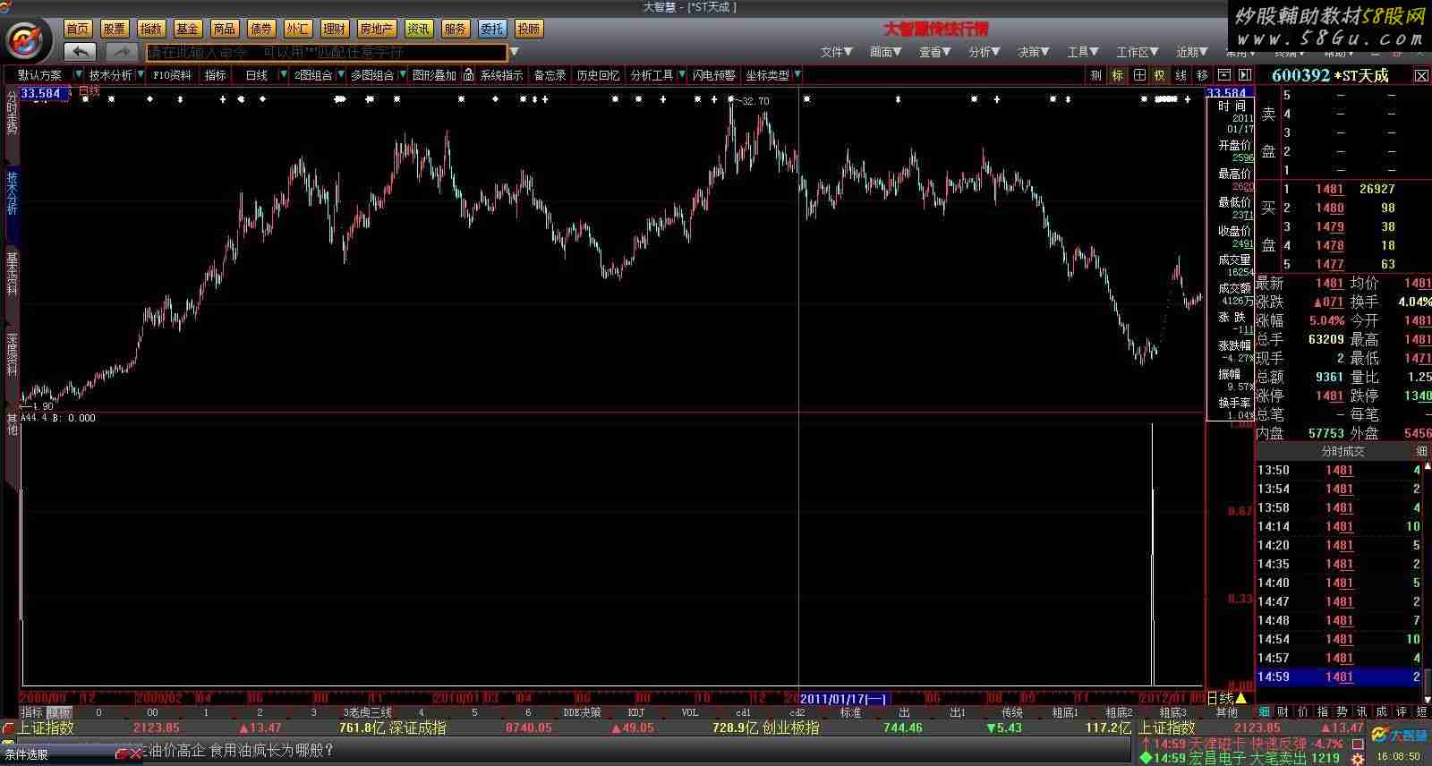
Task: Open the 文件 menu
Action: (837, 52)
